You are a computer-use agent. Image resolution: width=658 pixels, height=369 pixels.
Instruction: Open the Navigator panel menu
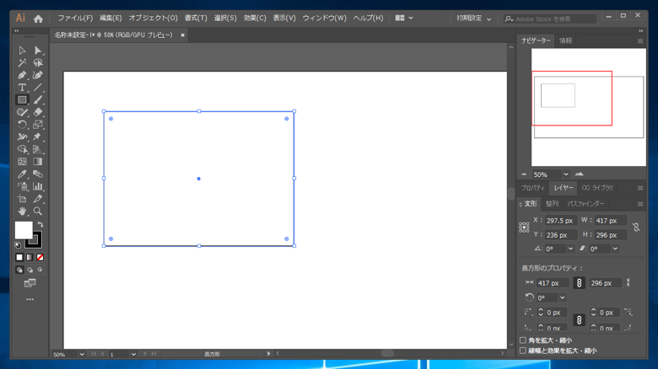click(x=640, y=40)
